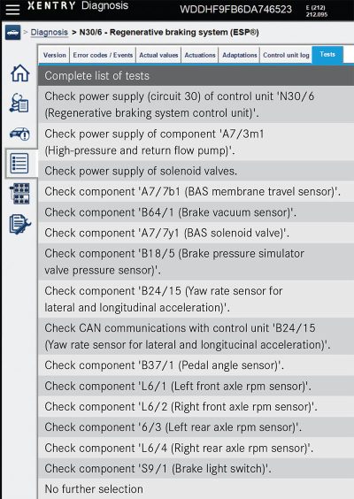Select the Adaptations tab
The height and width of the screenshot is (499, 354).
tap(240, 55)
